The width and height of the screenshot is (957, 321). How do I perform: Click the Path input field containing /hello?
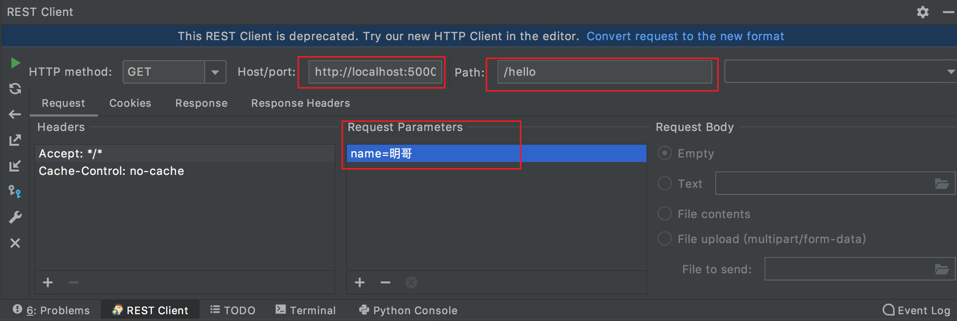pos(604,72)
